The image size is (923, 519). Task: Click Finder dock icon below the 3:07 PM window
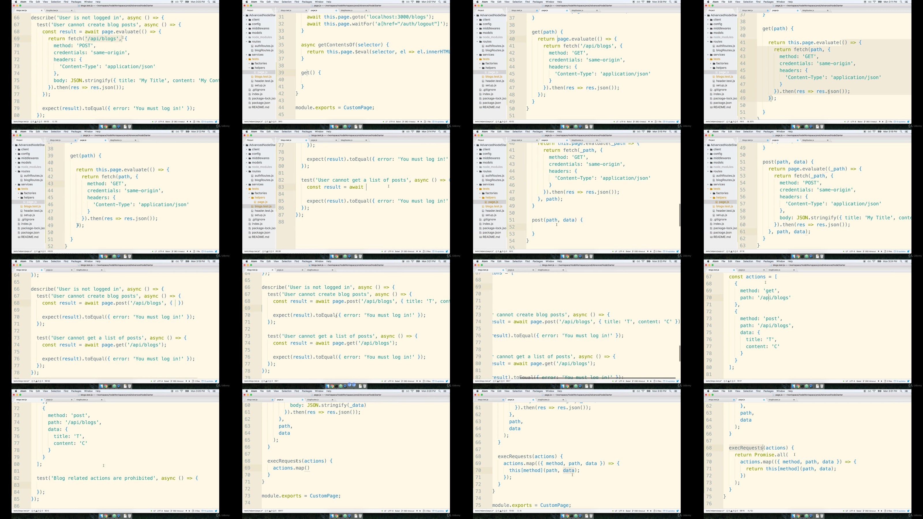332,127
